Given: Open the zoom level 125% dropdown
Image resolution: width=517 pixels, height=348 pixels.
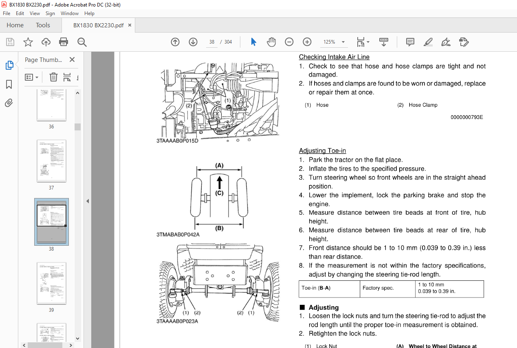Looking at the screenshot, I should tap(334, 42).
